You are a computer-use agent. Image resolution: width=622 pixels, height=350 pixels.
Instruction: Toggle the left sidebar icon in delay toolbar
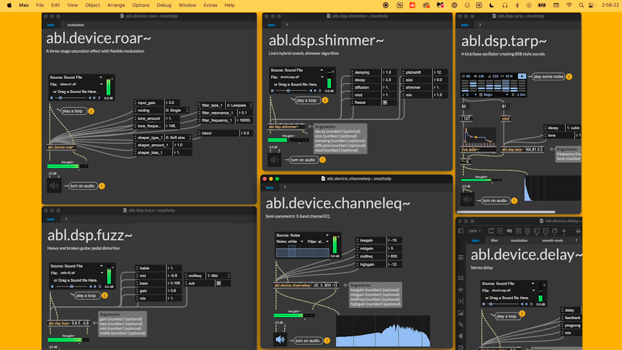click(x=460, y=230)
